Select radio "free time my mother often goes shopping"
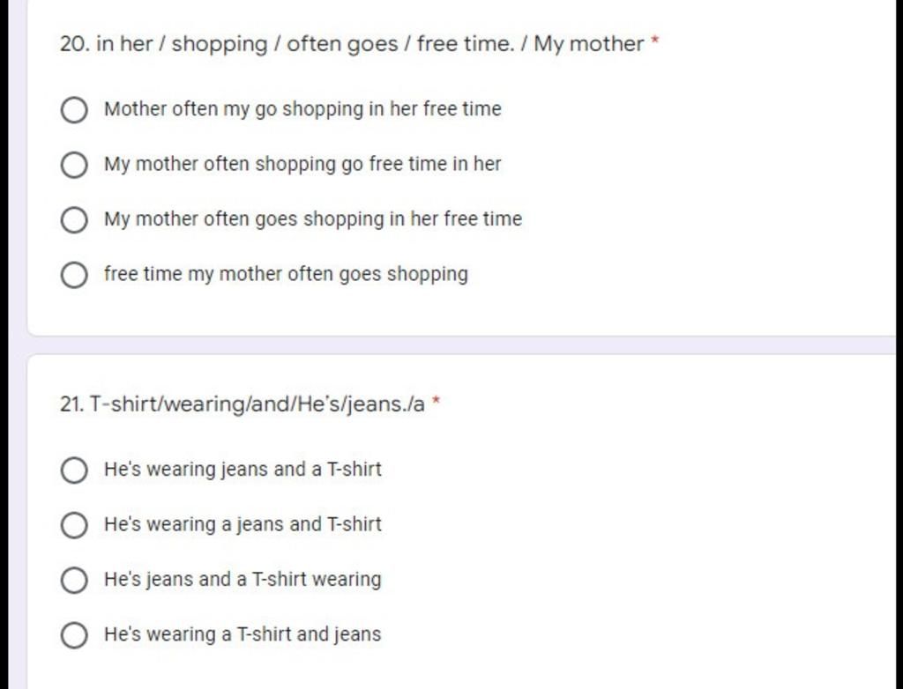The image size is (903, 689). point(74,275)
